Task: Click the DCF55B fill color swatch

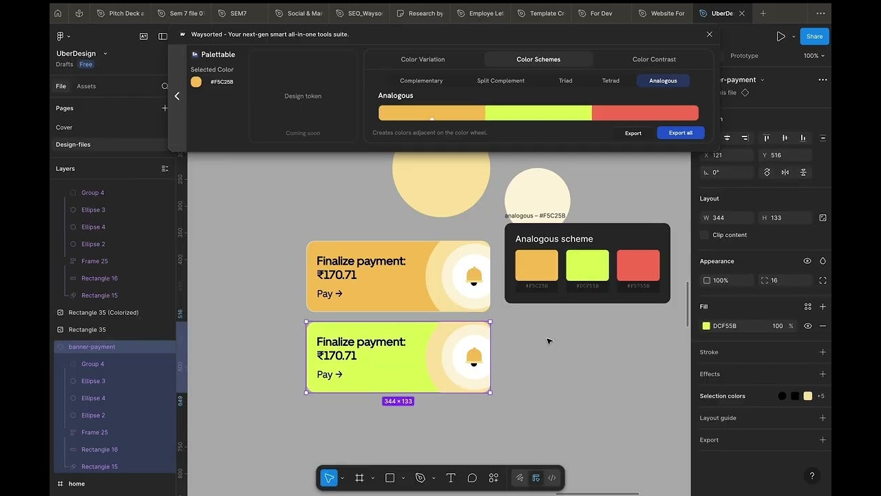Action: [706, 326]
